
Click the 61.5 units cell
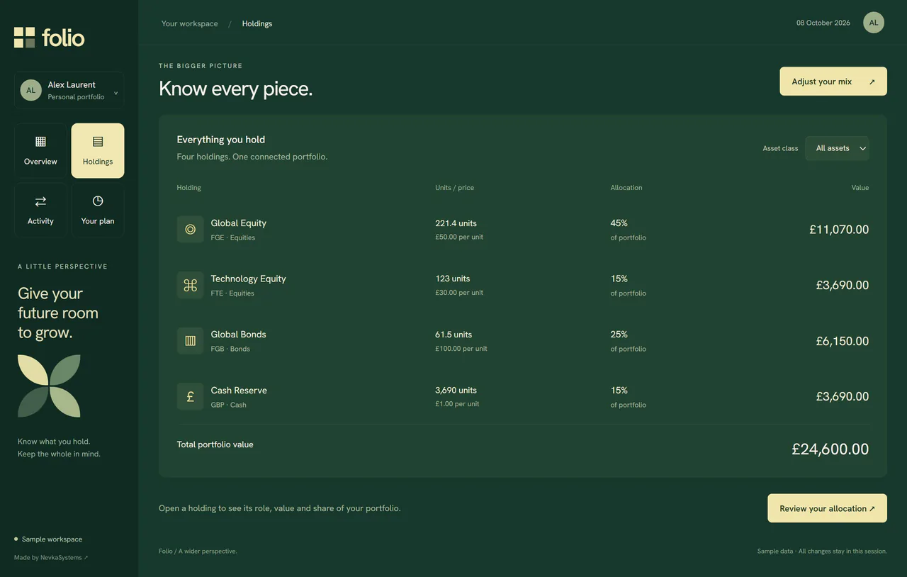pos(453,334)
